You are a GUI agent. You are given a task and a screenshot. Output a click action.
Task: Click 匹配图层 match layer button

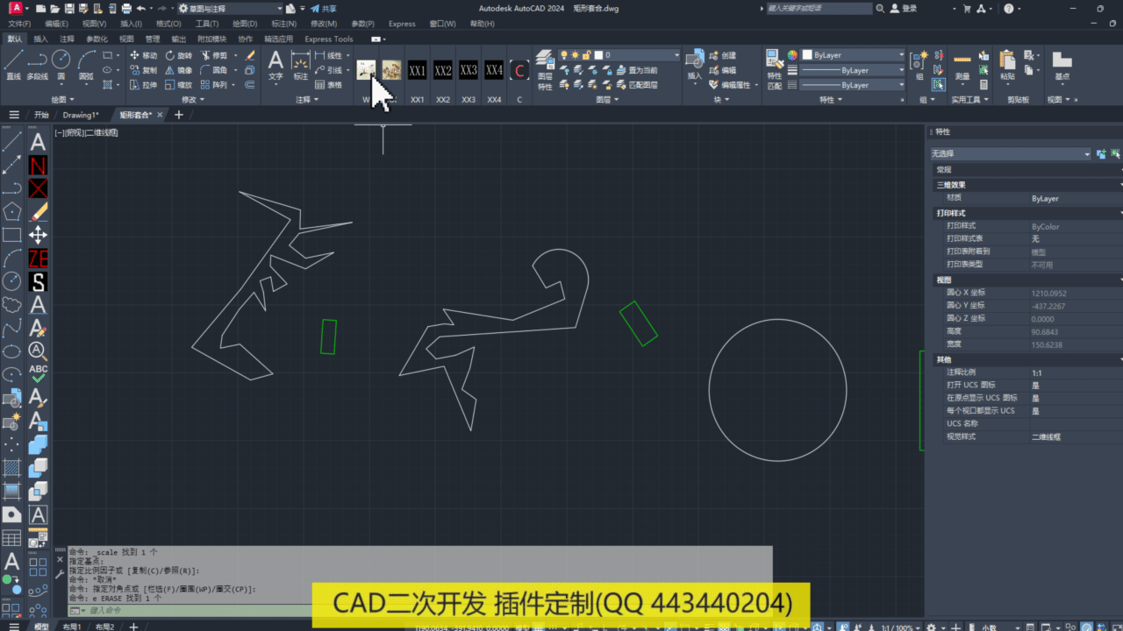(x=637, y=85)
